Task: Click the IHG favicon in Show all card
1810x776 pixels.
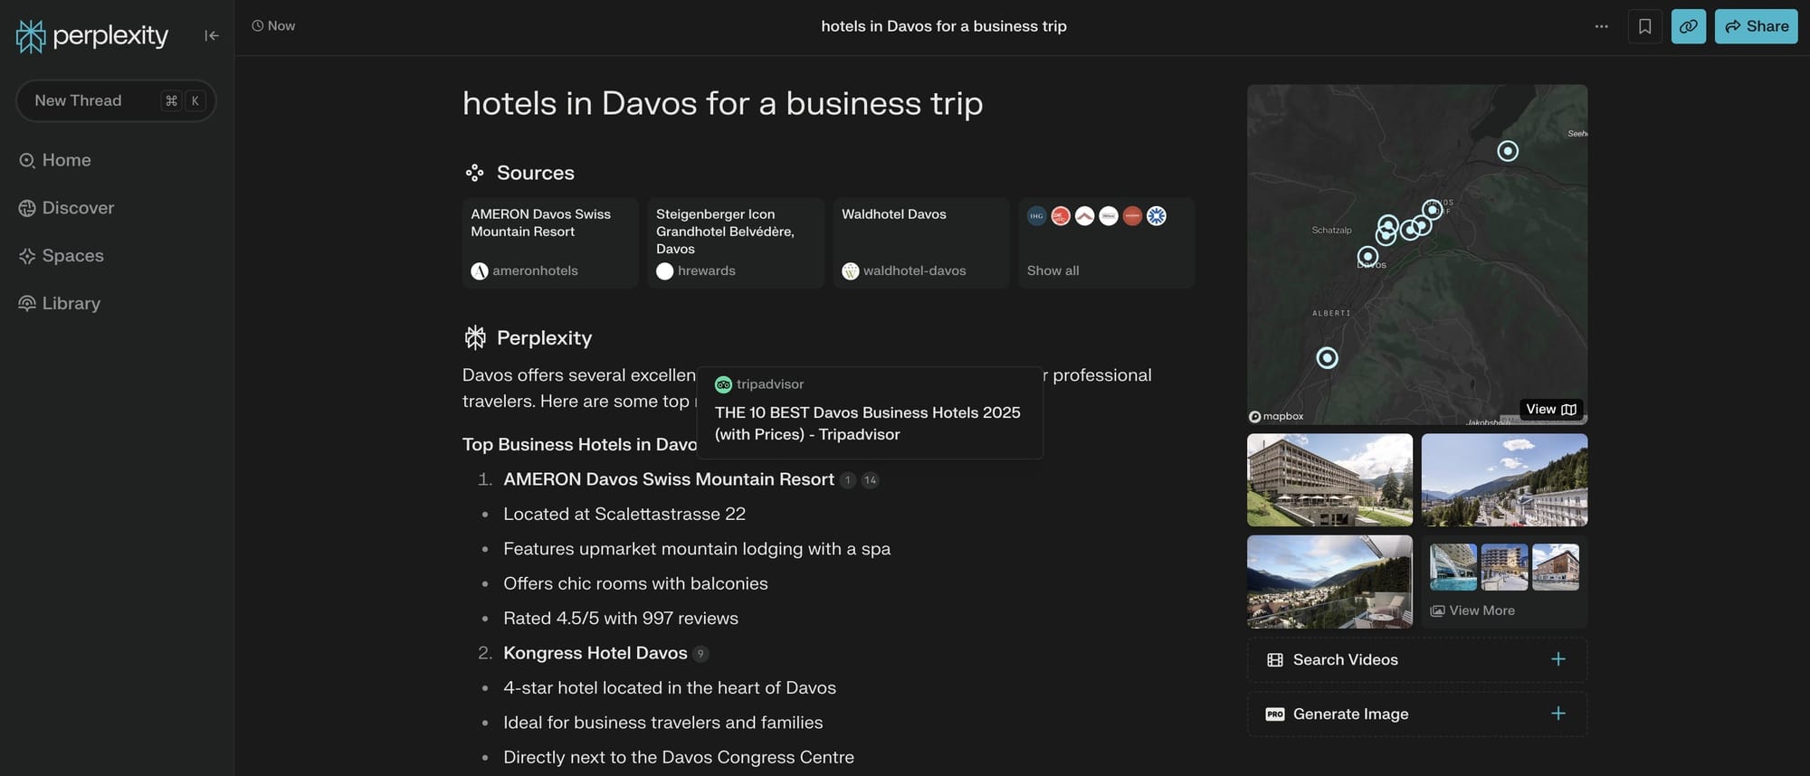Action: tap(1037, 216)
